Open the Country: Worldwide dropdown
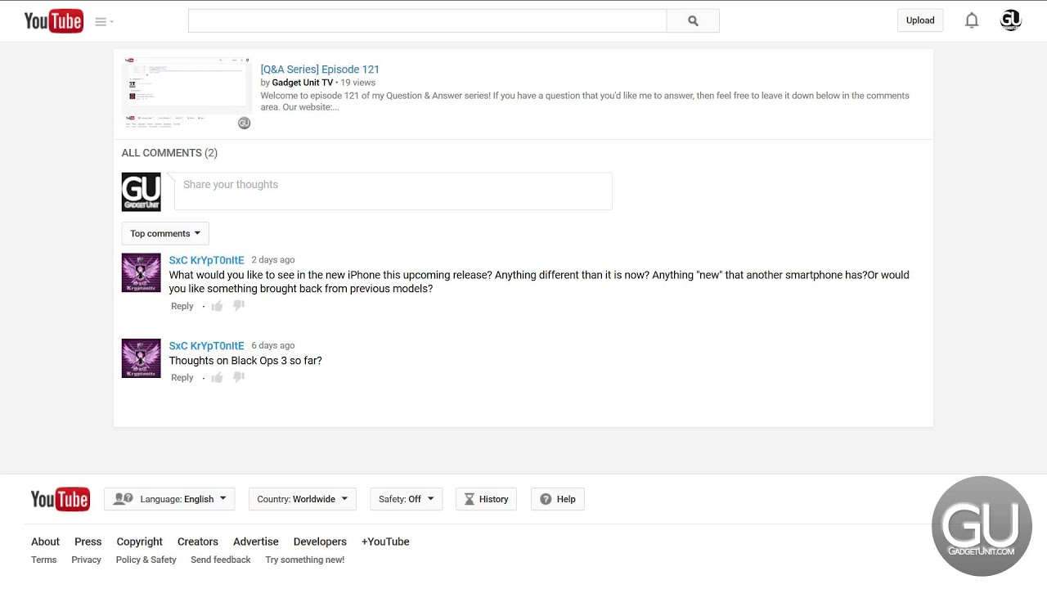The image size is (1047, 589). (303, 499)
